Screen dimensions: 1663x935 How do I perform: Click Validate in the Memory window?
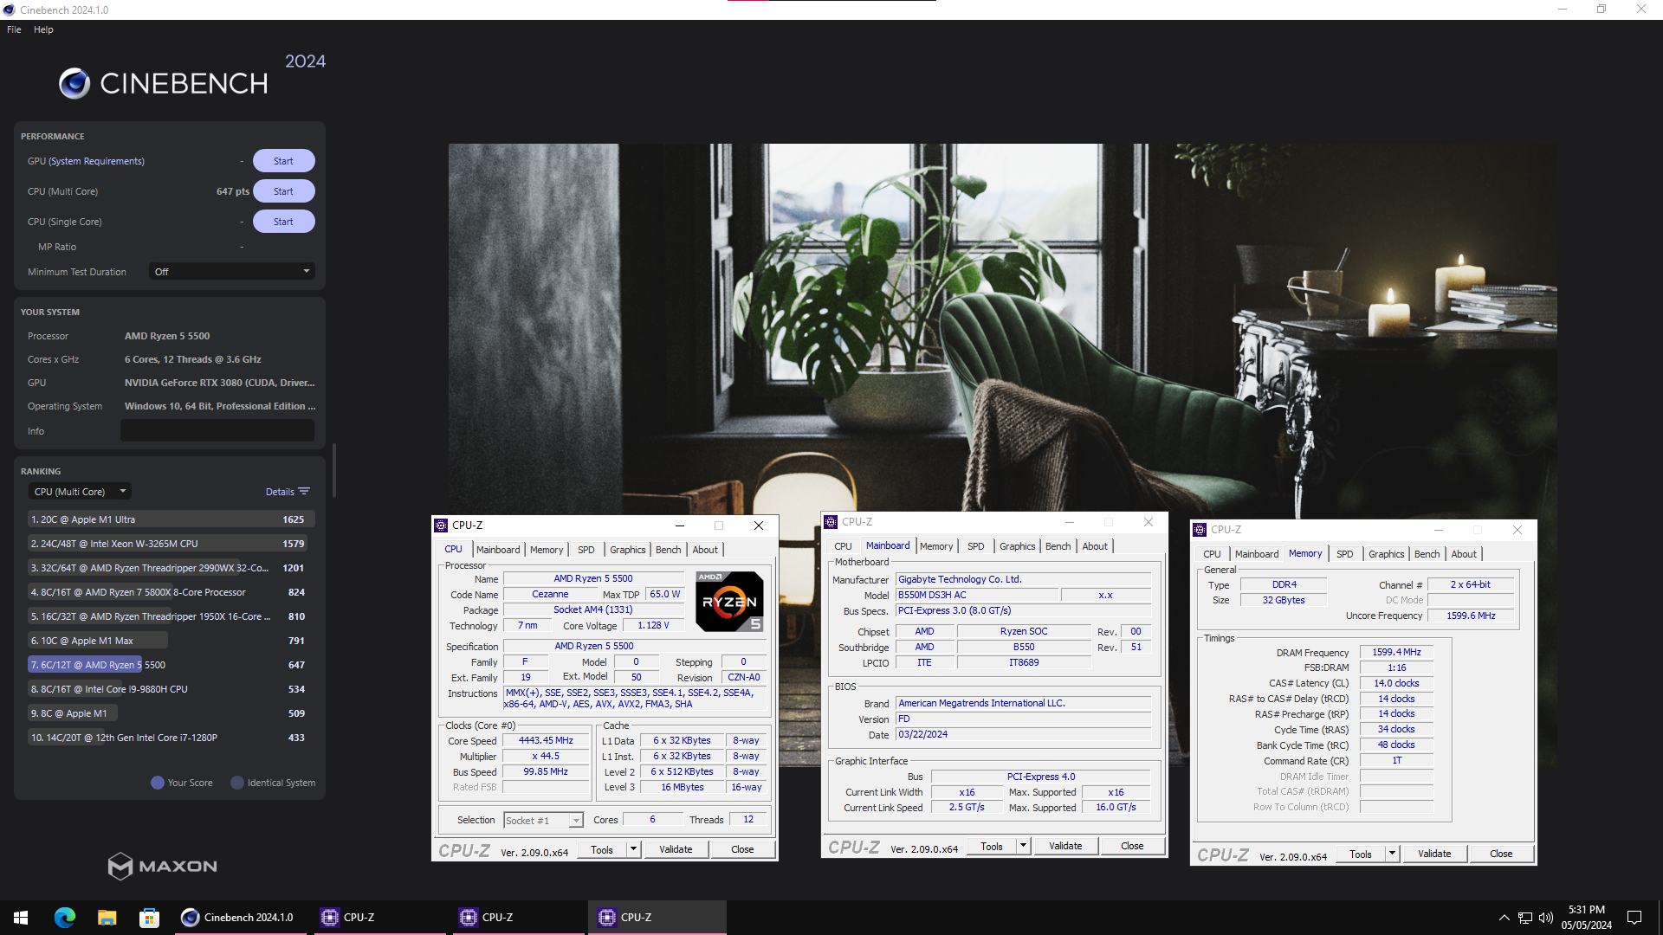[x=1434, y=854]
